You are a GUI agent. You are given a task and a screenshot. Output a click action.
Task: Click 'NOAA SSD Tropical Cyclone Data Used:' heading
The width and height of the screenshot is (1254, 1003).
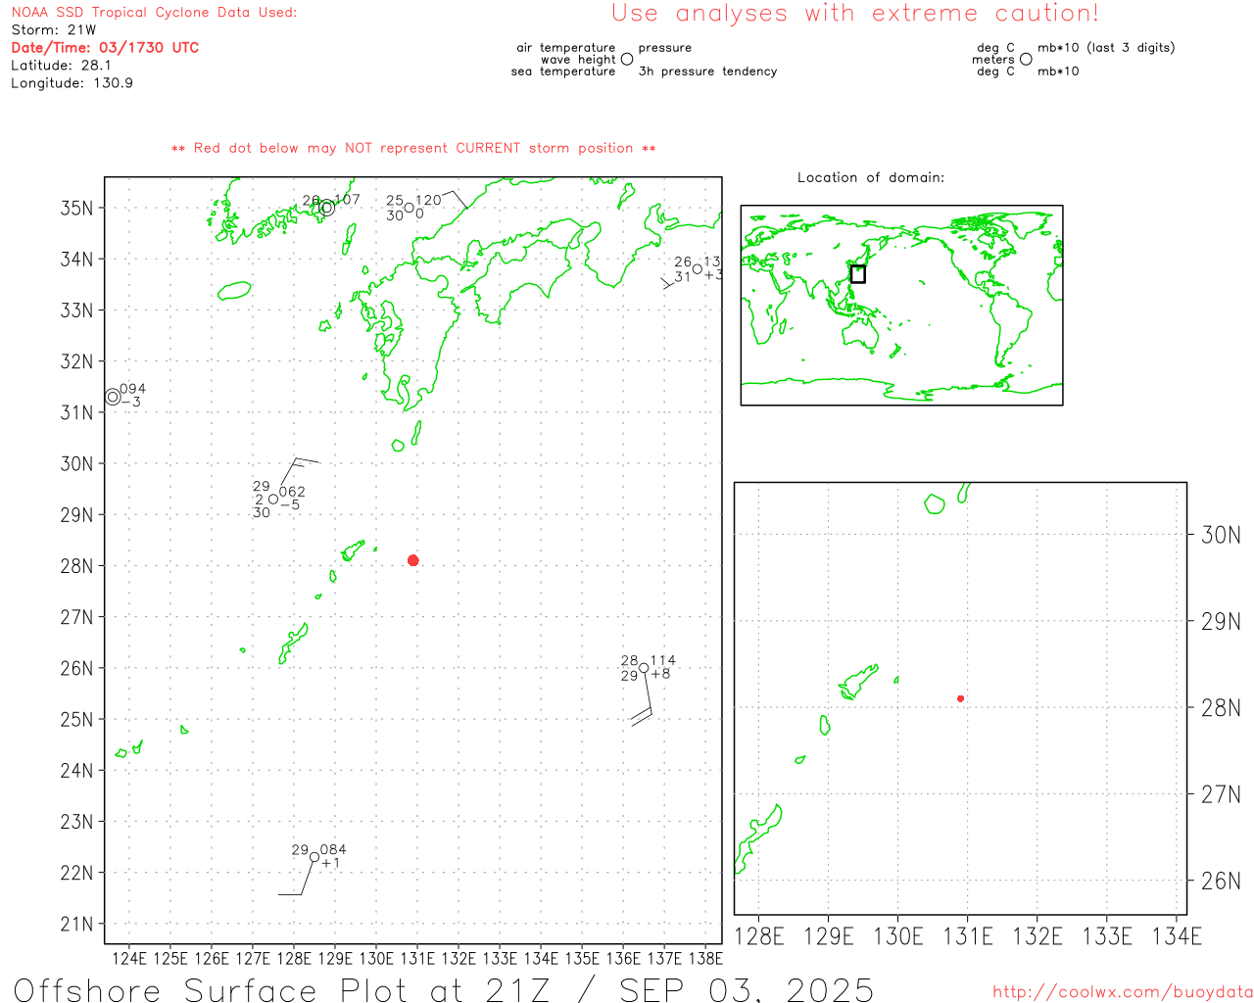154,13
